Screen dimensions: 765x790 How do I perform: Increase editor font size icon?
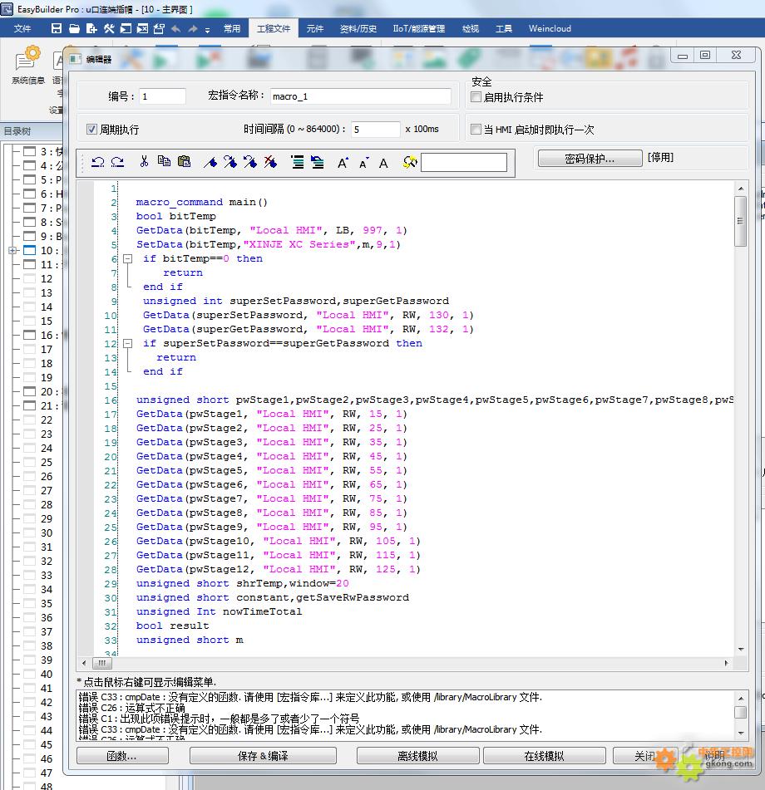343,163
